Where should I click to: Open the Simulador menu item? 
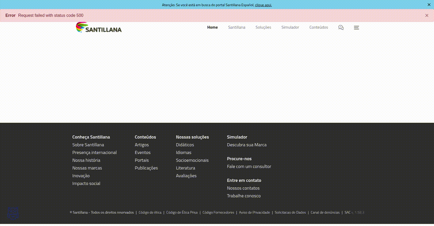pyautogui.click(x=290, y=27)
